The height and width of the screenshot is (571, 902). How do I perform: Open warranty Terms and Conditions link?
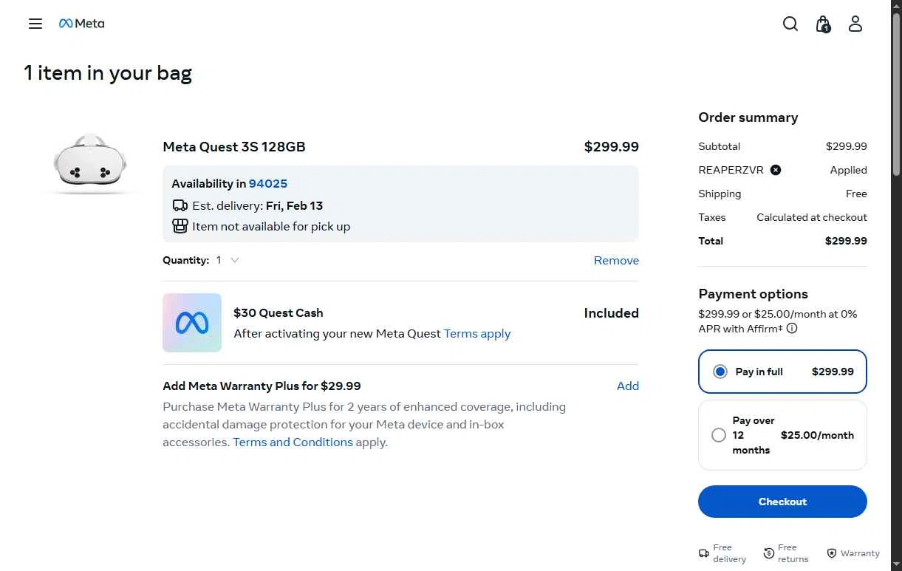click(x=293, y=442)
